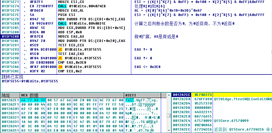Image resolution: width=272 pixels, height=133 pixels.
Task: Select dump address 0012A2F1
Action: (10, 105)
